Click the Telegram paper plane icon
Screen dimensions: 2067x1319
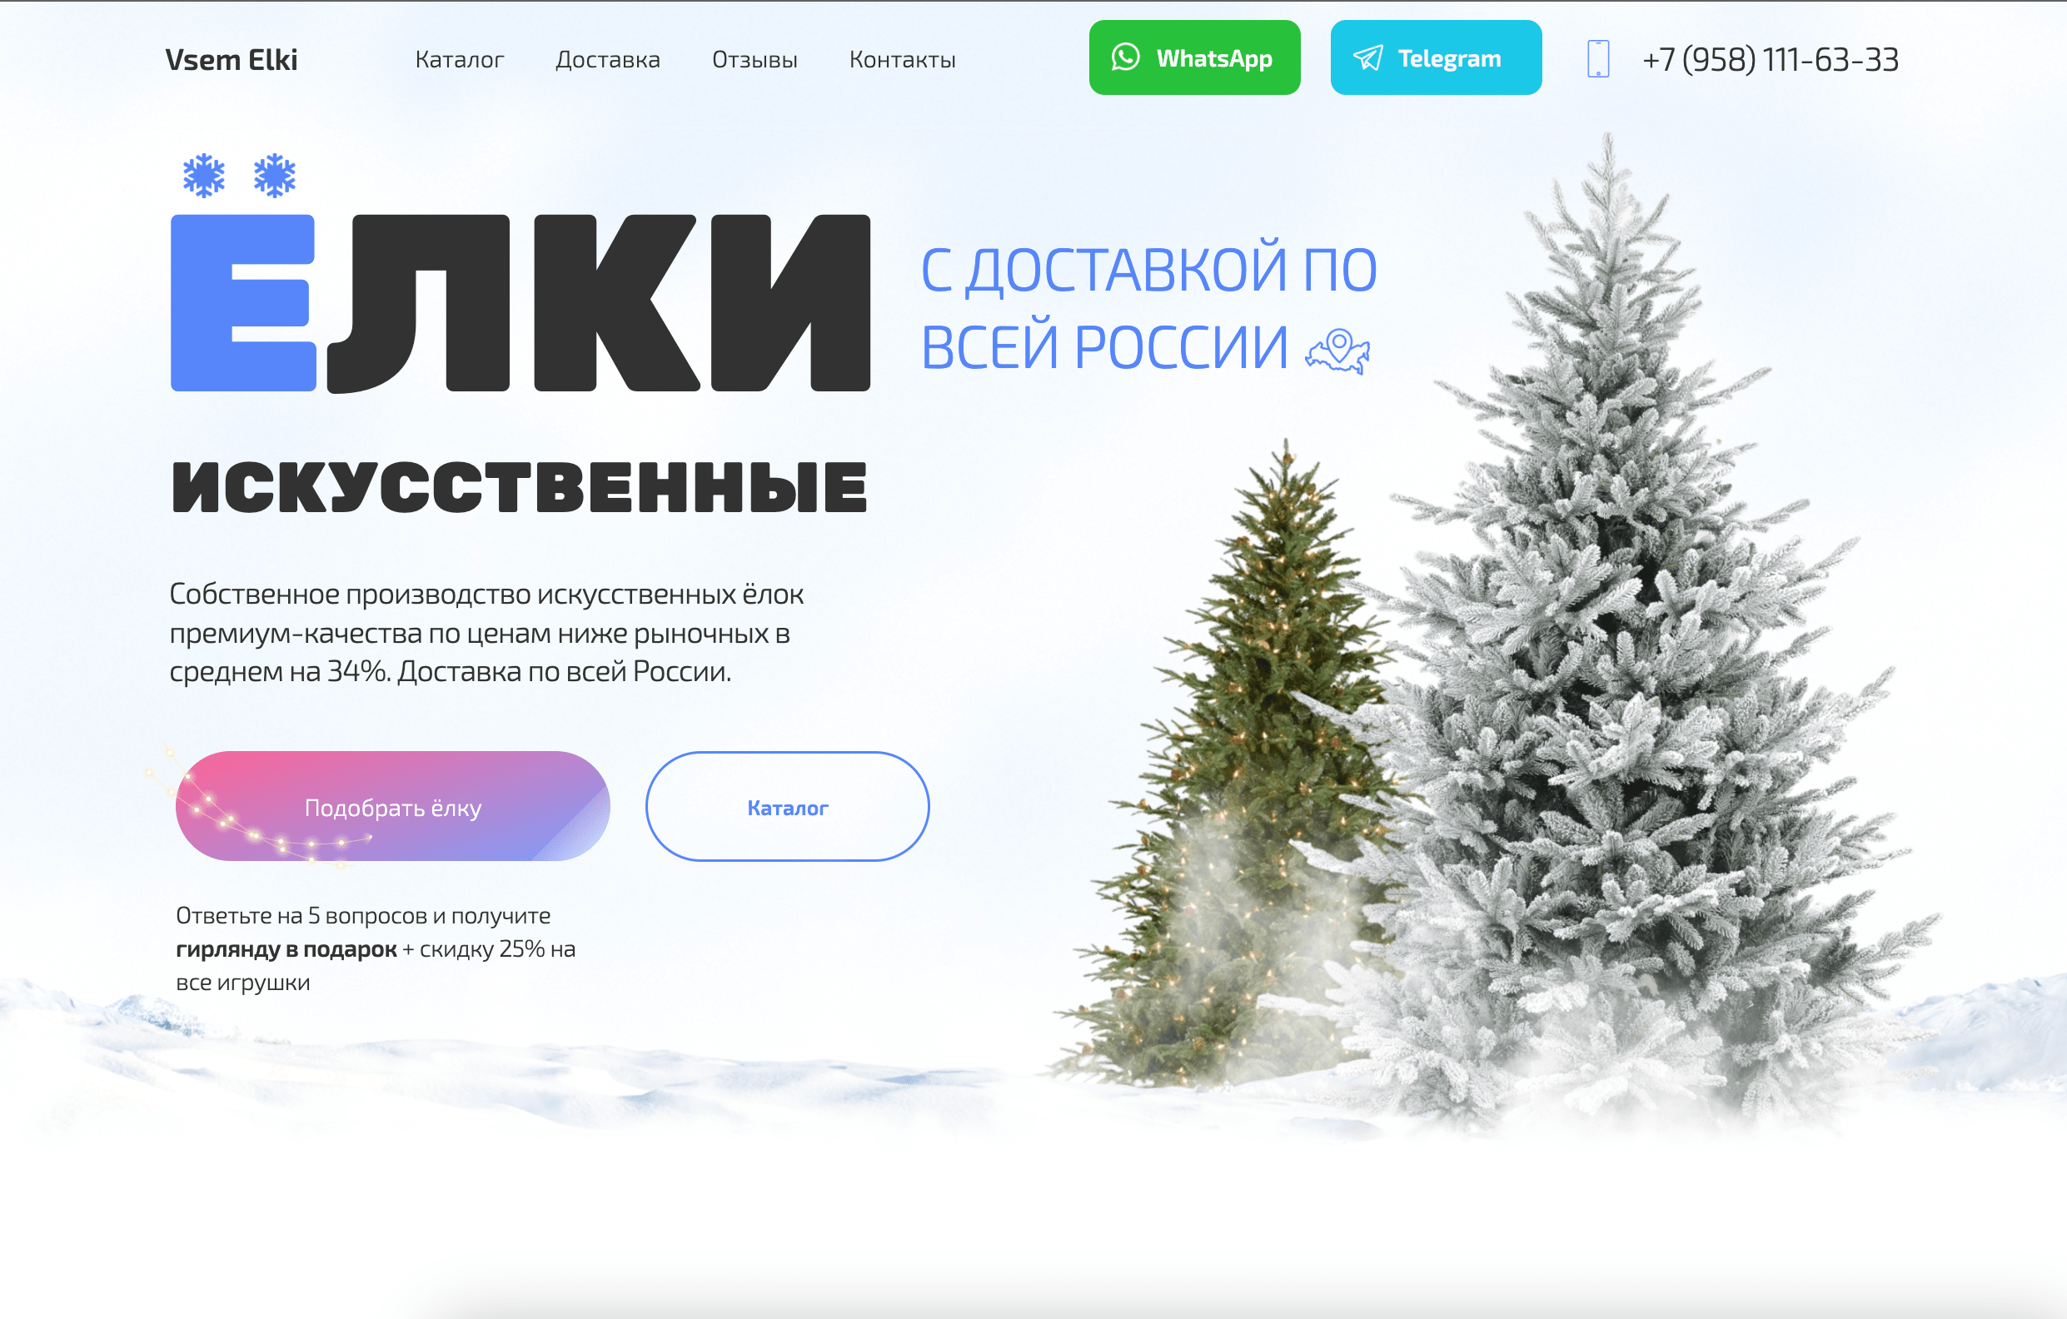tap(1367, 57)
